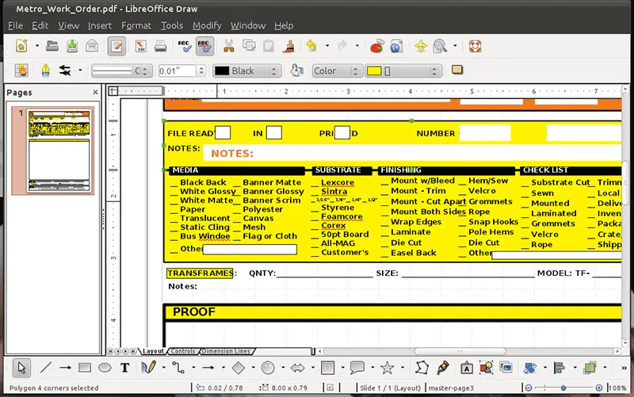Click the Export as PDF icon
The image size is (634, 397).
(x=142, y=46)
